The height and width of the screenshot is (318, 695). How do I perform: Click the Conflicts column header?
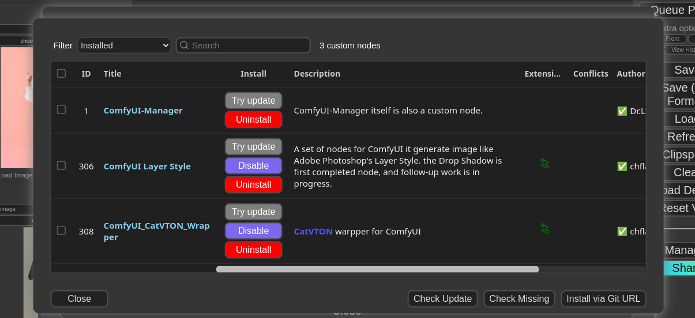tap(590, 74)
